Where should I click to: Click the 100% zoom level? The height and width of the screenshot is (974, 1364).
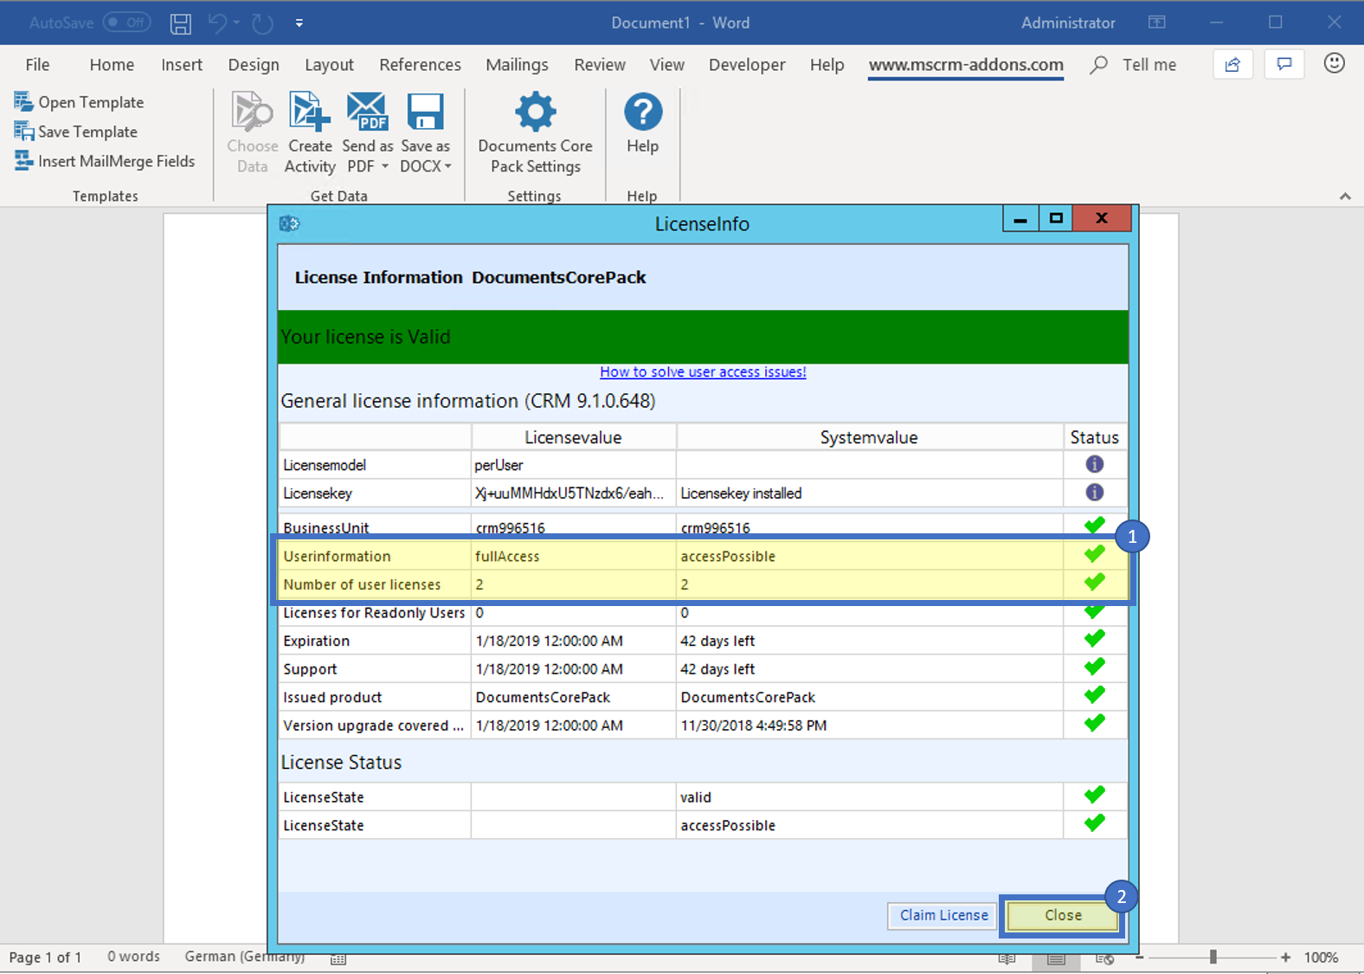(x=1321, y=958)
